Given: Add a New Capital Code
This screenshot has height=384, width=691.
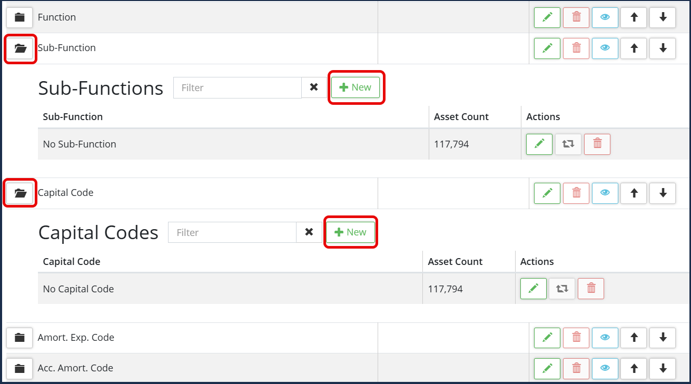Looking at the screenshot, I should tap(350, 232).
